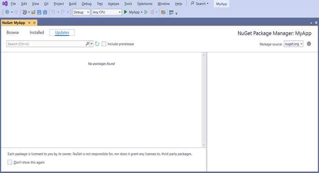
Task: Click the window layout toolbar icon
Action: point(171,12)
